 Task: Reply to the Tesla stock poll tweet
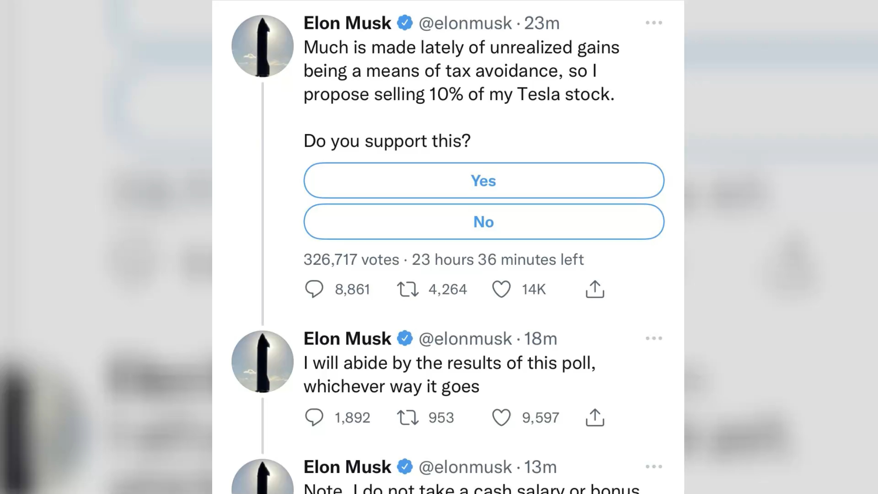point(314,289)
